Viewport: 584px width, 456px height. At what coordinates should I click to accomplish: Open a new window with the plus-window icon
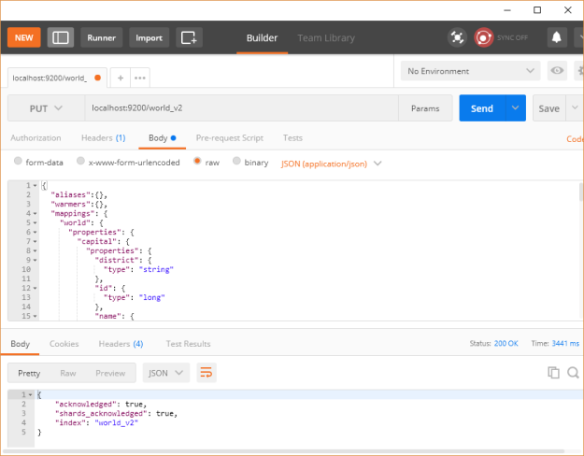189,37
